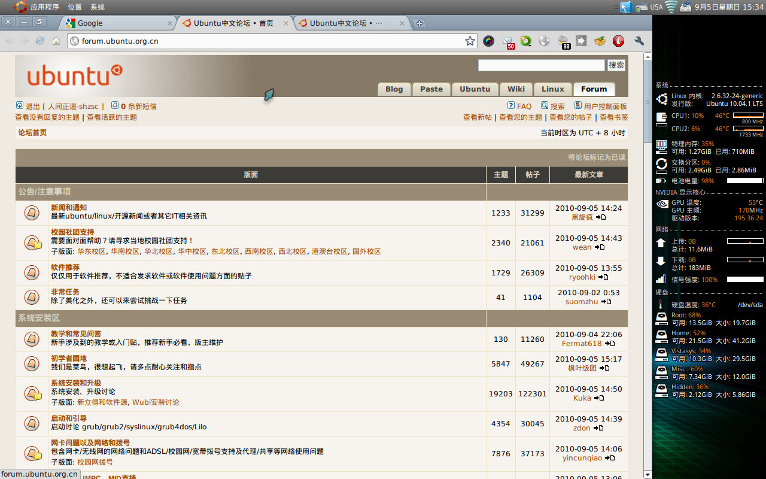This screenshot has width=766, height=479.
Task: Open user yincunqiao profile link
Action: 582,458
